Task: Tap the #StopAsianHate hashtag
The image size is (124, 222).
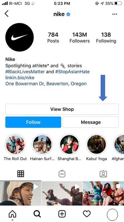Action: [x=72, y=72]
